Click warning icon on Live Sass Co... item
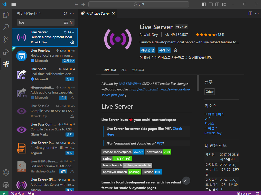The width and height of the screenshot is (261, 195). tap(72, 116)
